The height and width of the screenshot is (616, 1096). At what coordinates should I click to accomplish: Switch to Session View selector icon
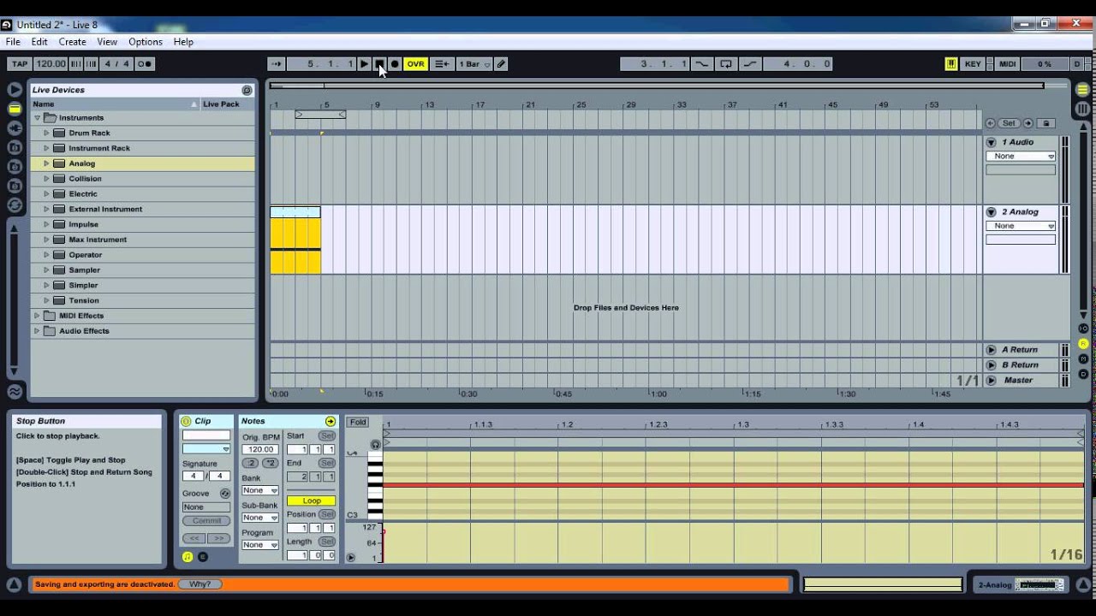point(1083,109)
